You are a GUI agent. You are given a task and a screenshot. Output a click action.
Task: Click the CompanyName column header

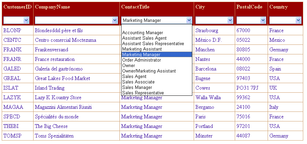pos(52,7)
